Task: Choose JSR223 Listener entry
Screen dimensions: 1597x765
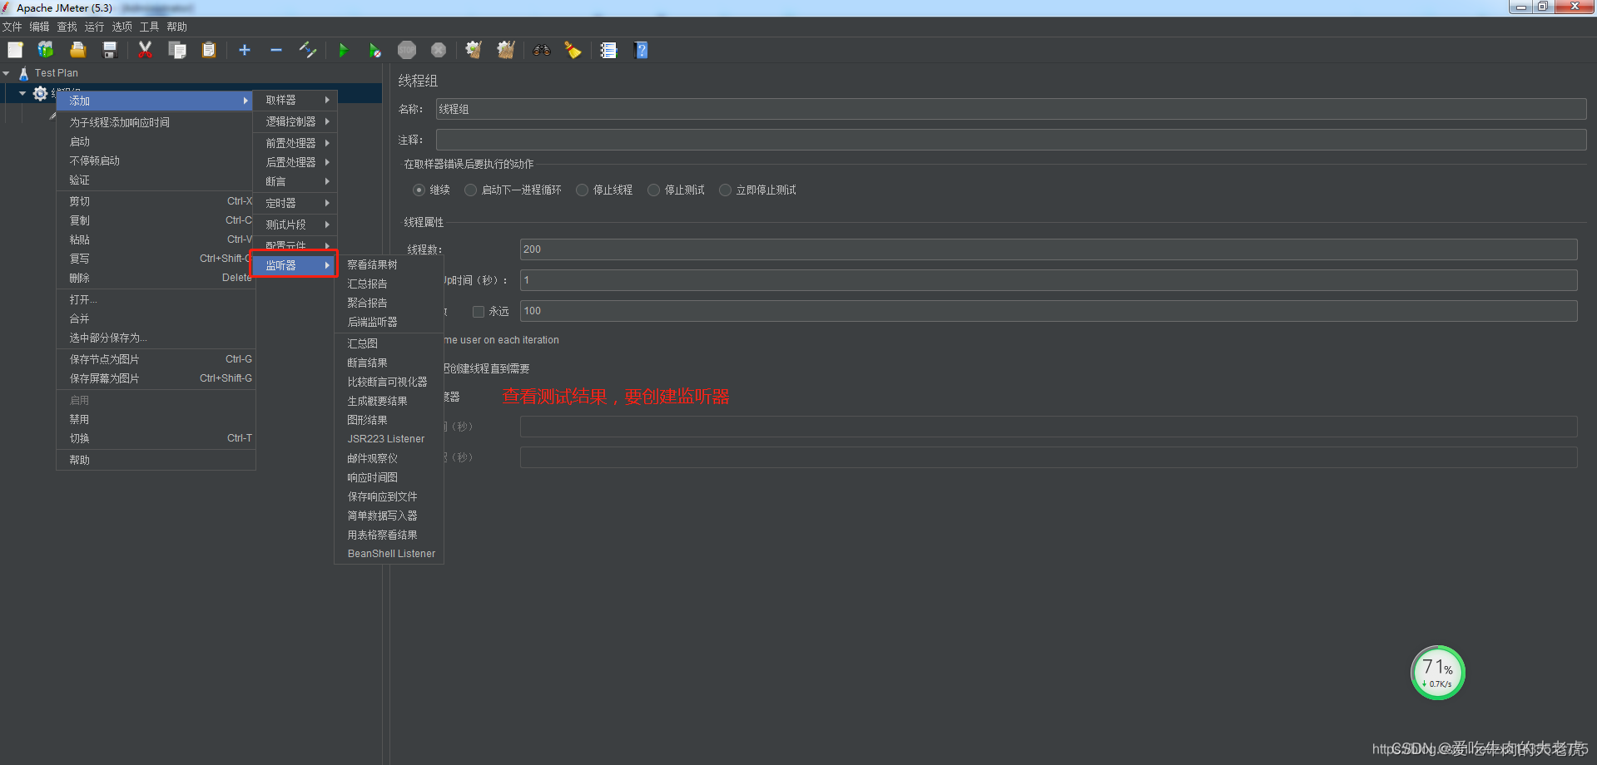Action: pos(389,439)
